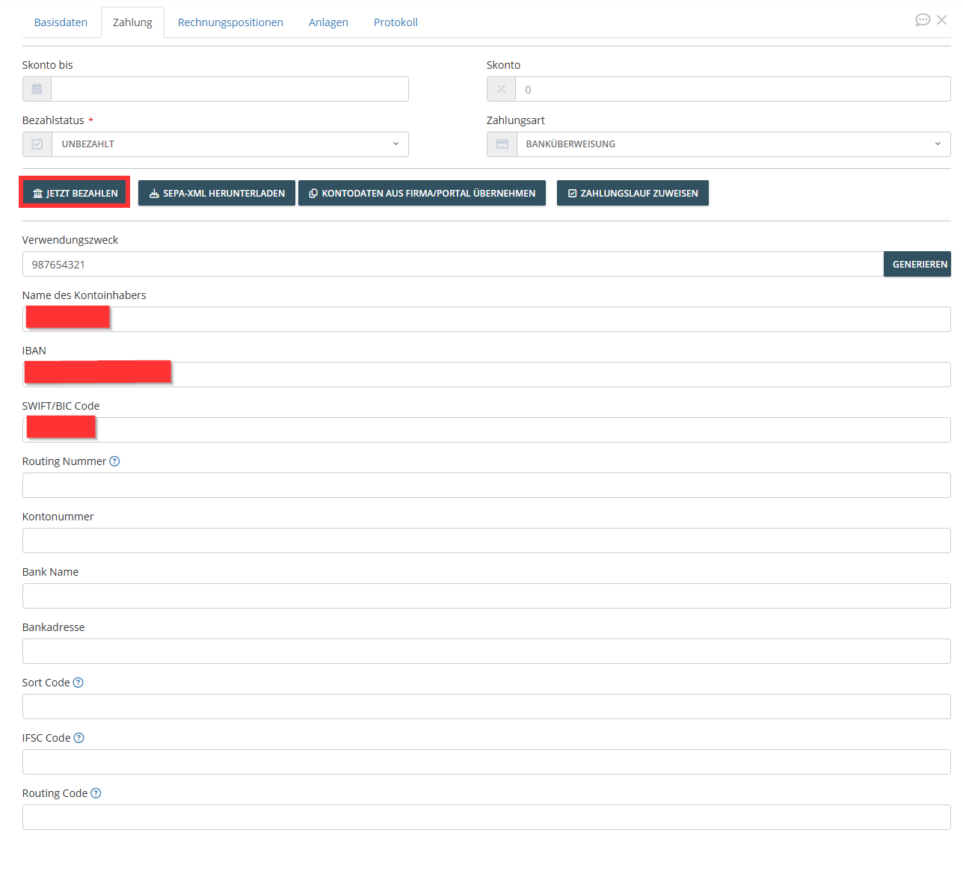Go to the Anlagen tab
Image resolution: width=963 pixels, height=874 pixels.
click(x=328, y=22)
